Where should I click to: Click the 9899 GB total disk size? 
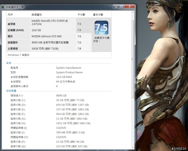[61, 96]
